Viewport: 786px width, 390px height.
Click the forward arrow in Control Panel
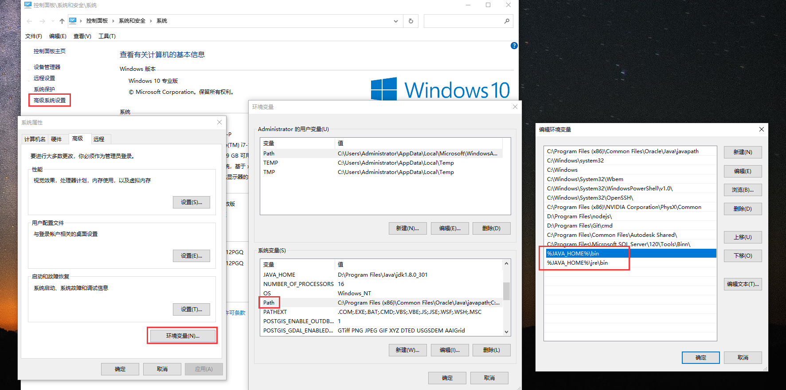point(42,21)
